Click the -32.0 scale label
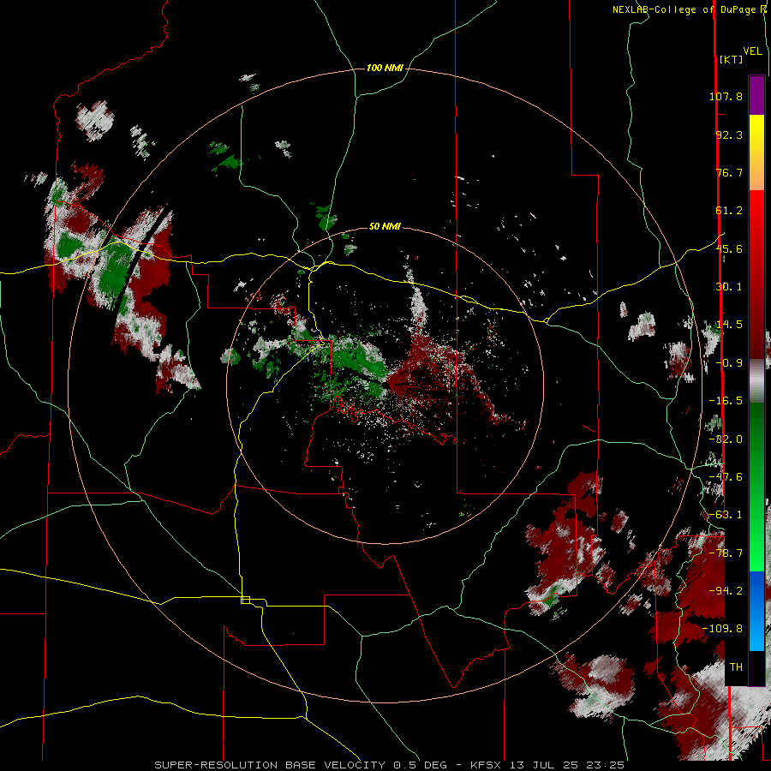Screen dimensions: 771x771 click(726, 439)
